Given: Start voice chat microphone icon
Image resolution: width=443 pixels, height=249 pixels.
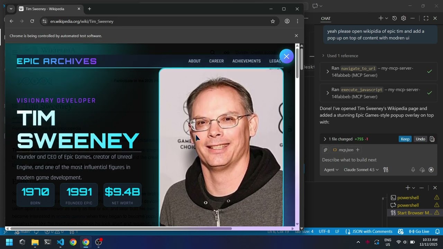Looking at the screenshot, I should pos(413,170).
